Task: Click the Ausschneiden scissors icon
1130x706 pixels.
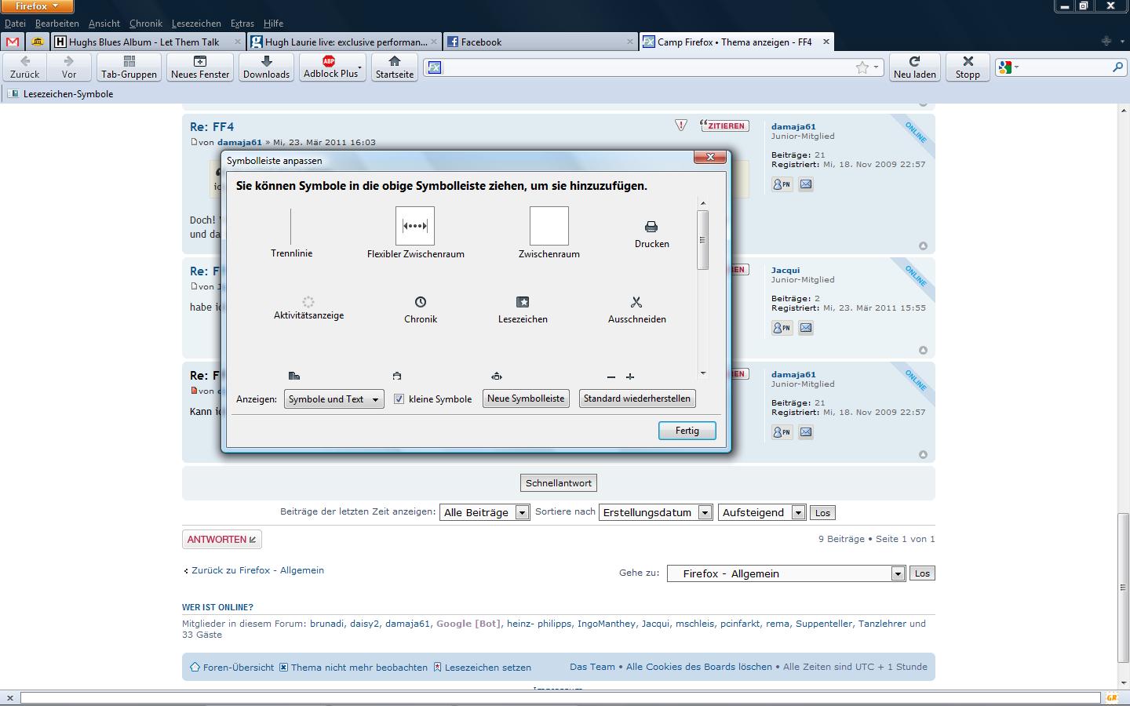Action: click(x=636, y=302)
